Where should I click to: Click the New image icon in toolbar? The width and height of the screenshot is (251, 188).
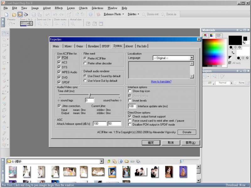[x=6, y=14]
